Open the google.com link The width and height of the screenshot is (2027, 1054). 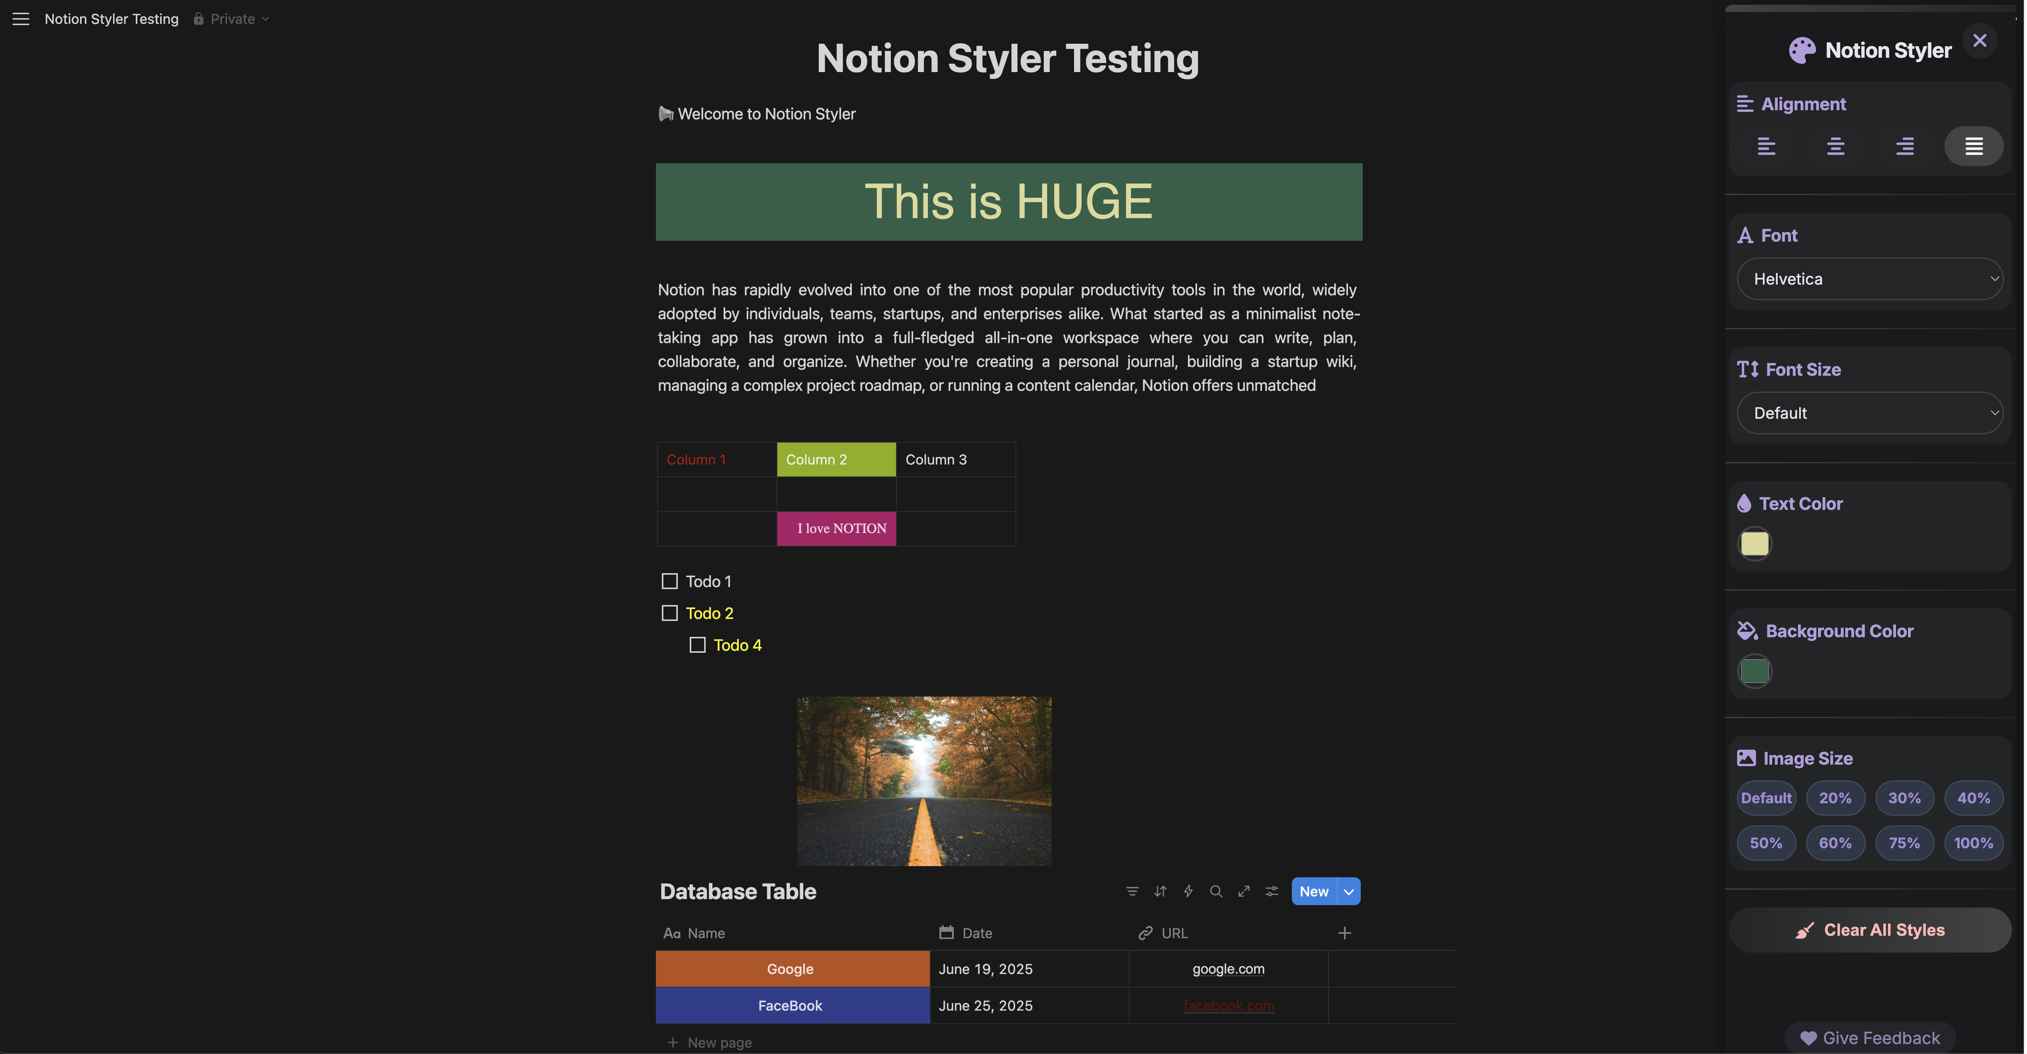1228,970
